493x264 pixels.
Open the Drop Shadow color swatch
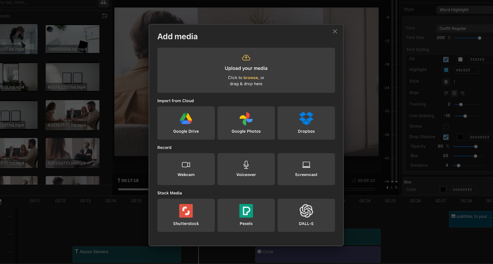click(460, 137)
